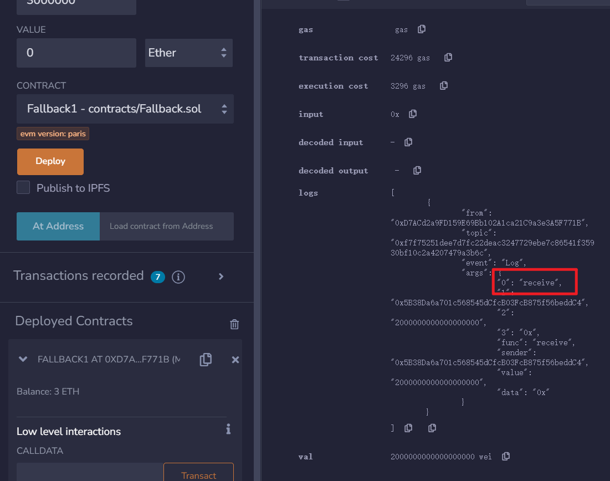Copy the input 0x value
The image size is (610, 481).
click(413, 114)
